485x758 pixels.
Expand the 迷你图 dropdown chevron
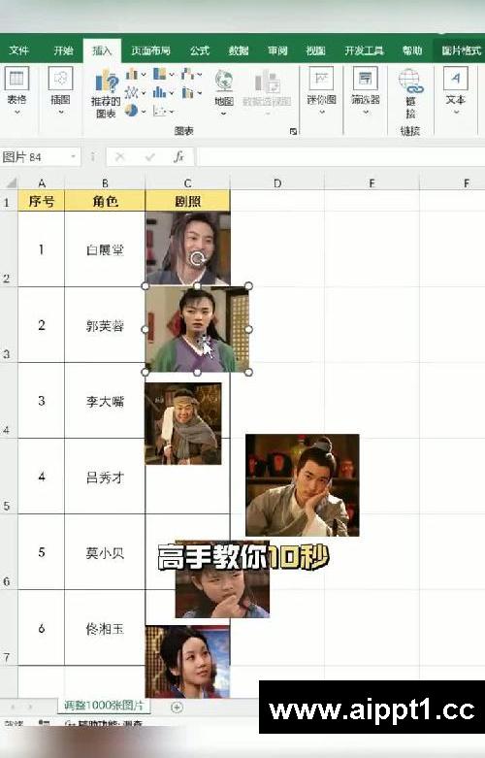tap(322, 113)
